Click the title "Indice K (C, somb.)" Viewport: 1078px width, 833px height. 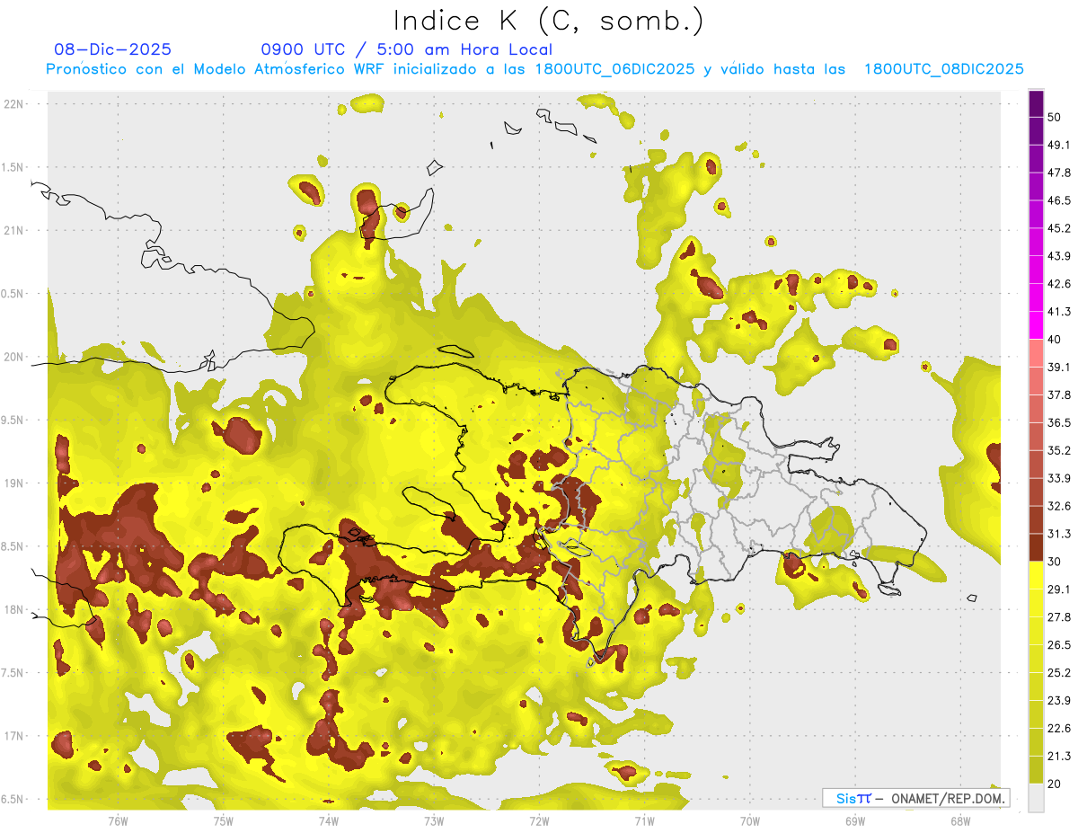point(549,21)
